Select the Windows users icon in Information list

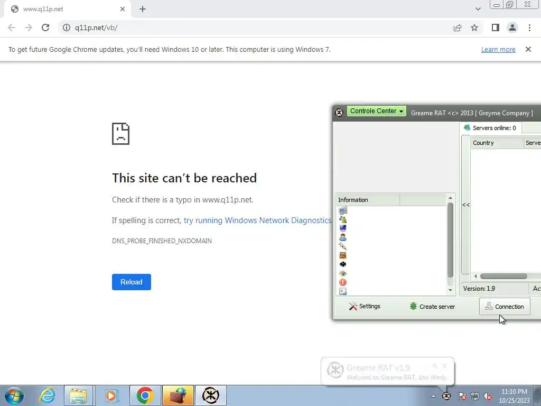[342, 219]
